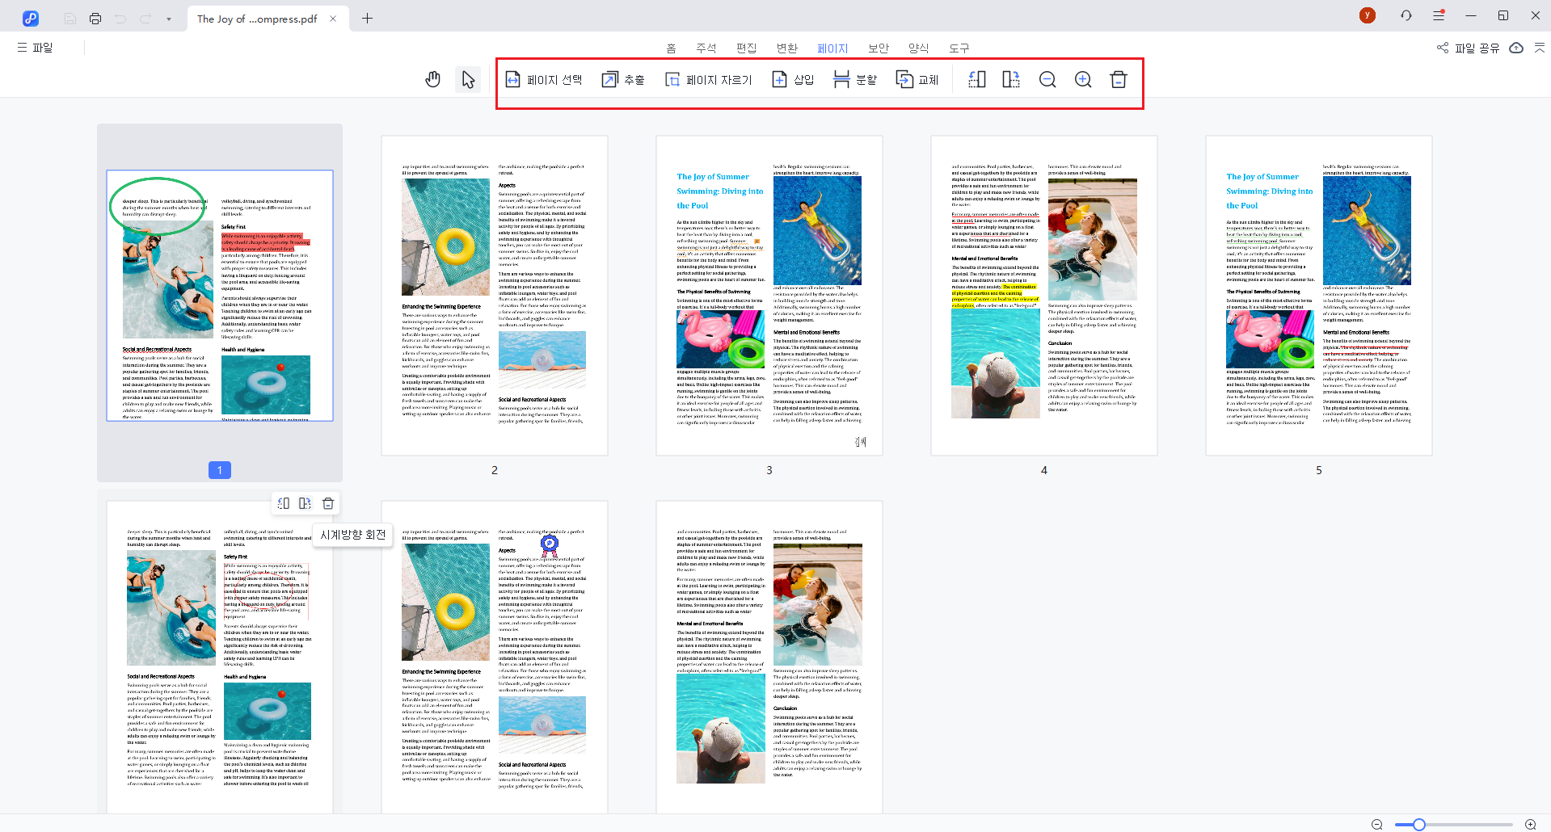Image resolution: width=1551 pixels, height=832 pixels.
Task: Collapse the toolbar with the top-right chevron
Action: pyautogui.click(x=1540, y=48)
